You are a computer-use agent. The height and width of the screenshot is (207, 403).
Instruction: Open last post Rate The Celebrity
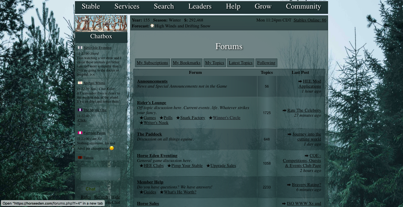point(304,110)
